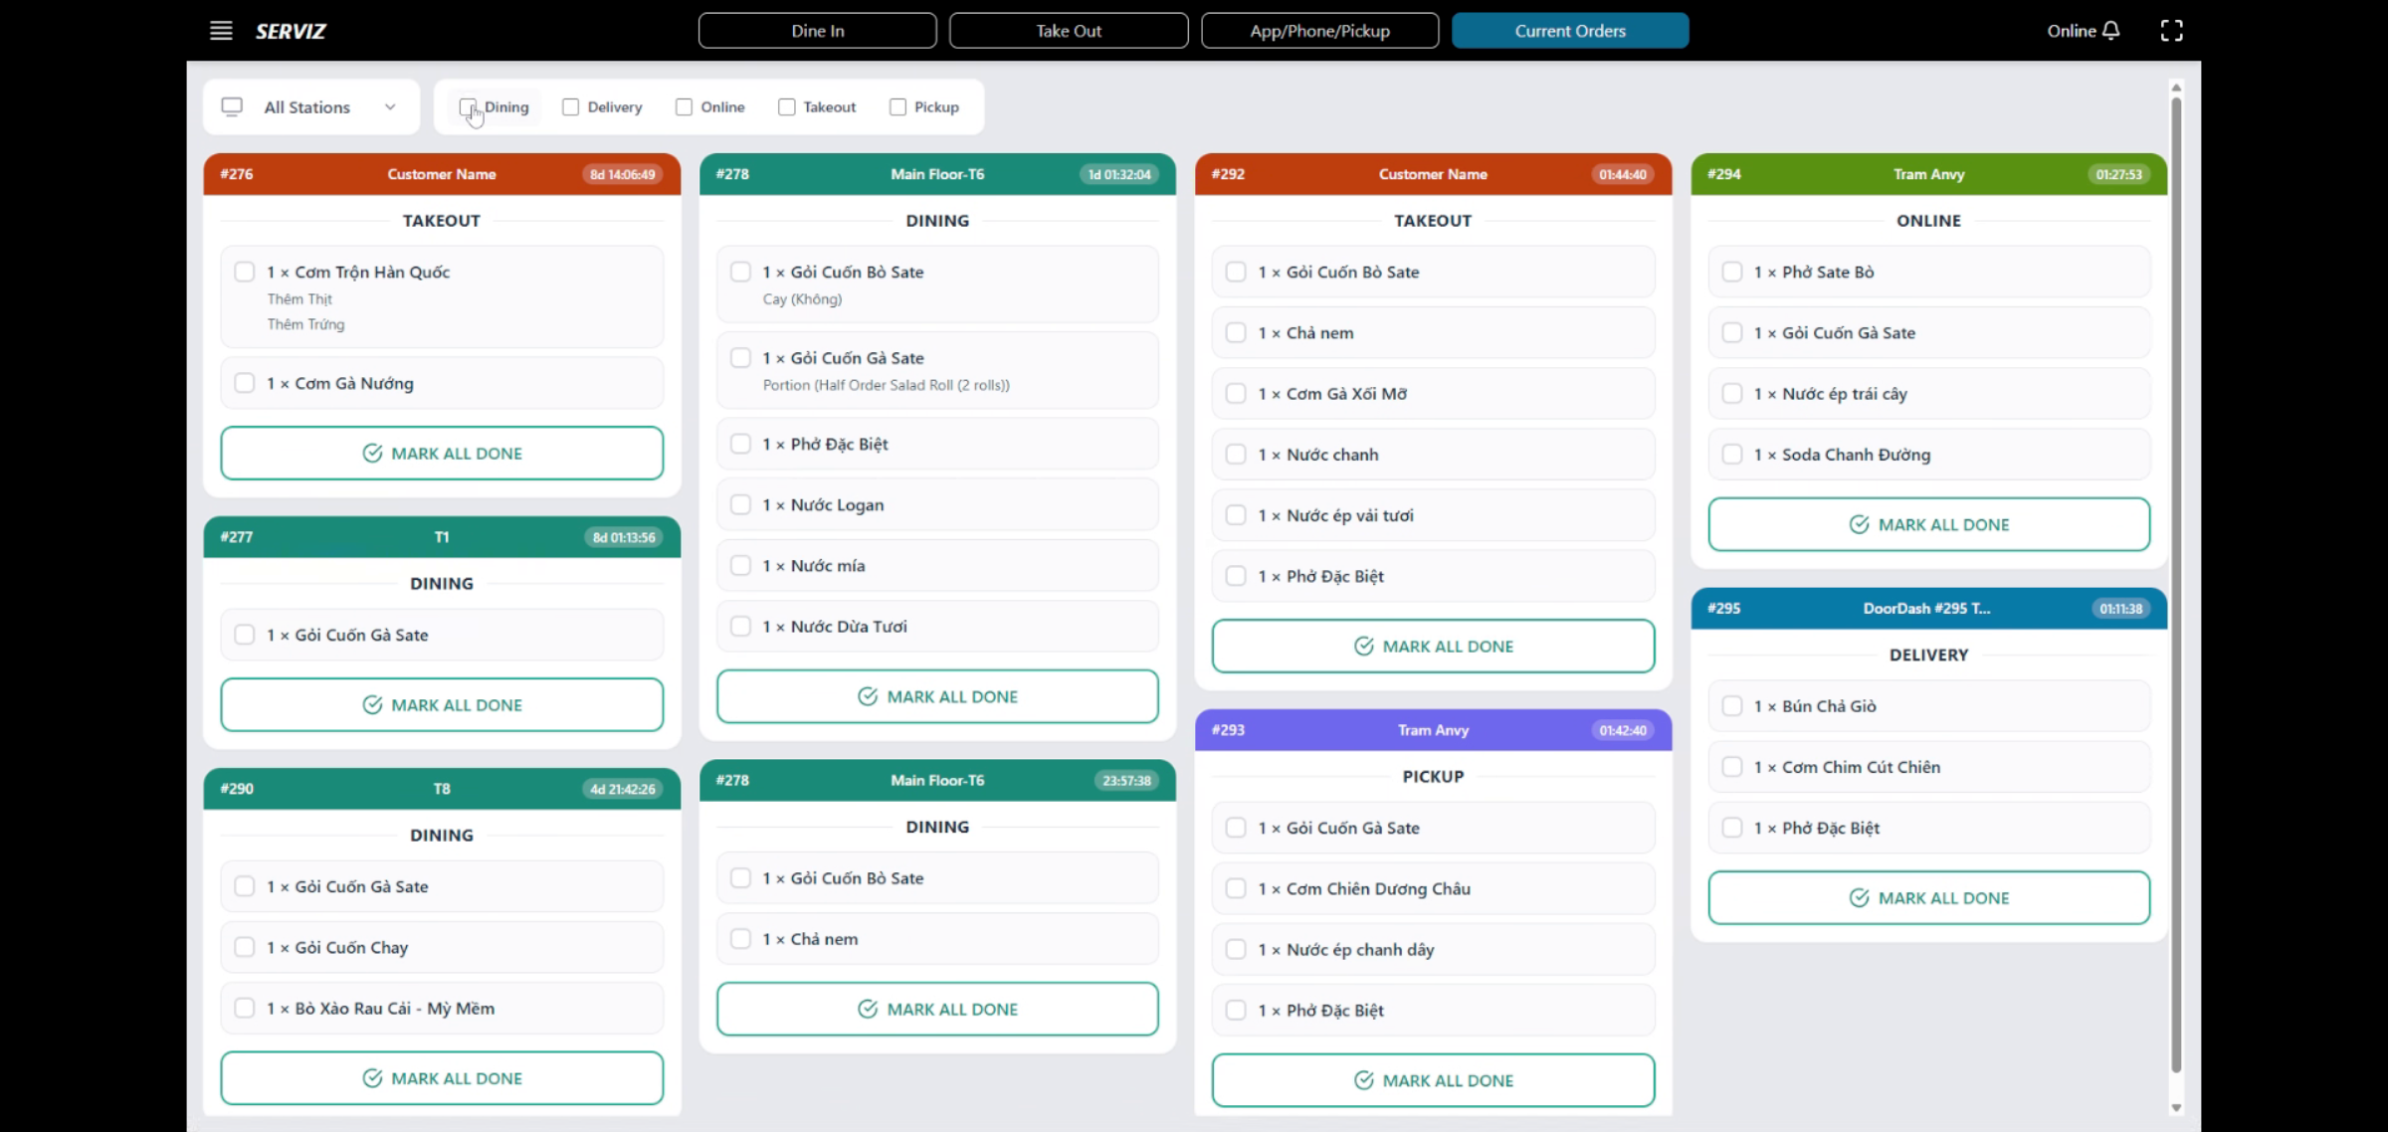Click the SERVIZ logo
This screenshot has height=1132, width=2388.
291,31
